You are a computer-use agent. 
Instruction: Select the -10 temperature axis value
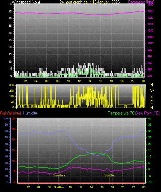coord(150,182)
